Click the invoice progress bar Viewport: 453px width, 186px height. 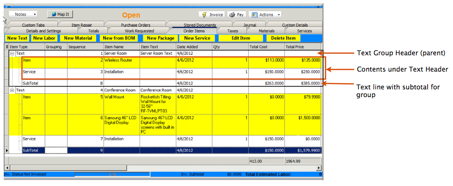pyautogui.click(x=112, y=174)
